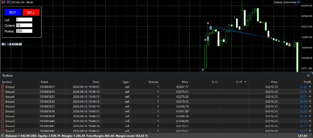Click the order icon on the 593885834 row

coord(3,92)
